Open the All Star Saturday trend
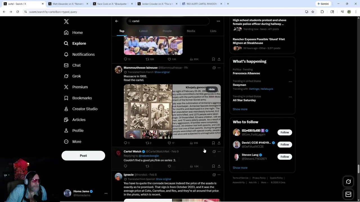The image size is (360, 202). [244, 100]
